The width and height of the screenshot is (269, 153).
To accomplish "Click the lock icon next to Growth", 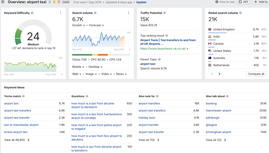I will (84, 25).
